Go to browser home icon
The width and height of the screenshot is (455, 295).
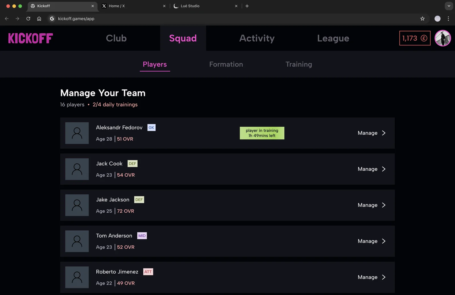(39, 19)
